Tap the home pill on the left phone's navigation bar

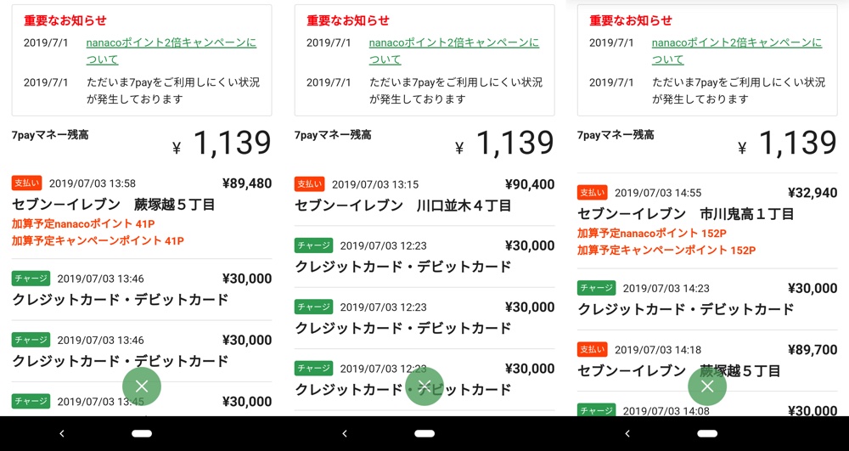pyautogui.click(x=142, y=433)
